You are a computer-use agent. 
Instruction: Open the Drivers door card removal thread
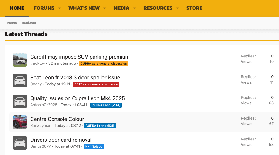tap(61, 140)
